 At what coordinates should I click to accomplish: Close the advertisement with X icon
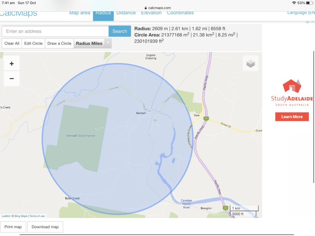(x=313, y=22)
